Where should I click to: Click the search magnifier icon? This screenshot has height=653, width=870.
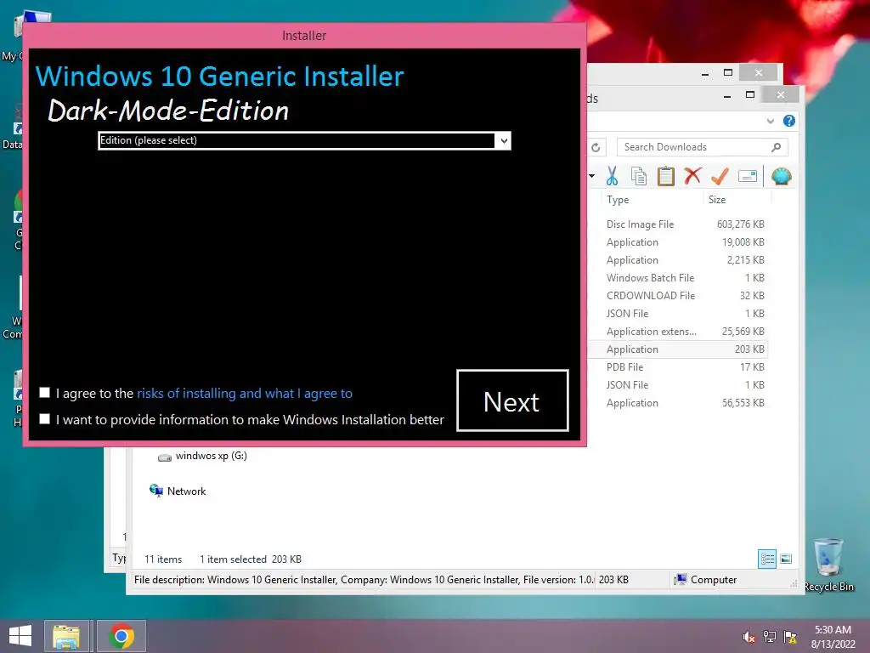777,147
